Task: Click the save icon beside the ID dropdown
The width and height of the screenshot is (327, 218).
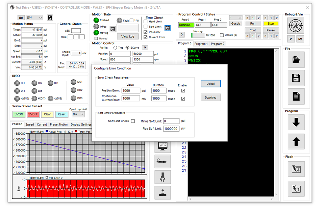Action: click(x=50, y=18)
